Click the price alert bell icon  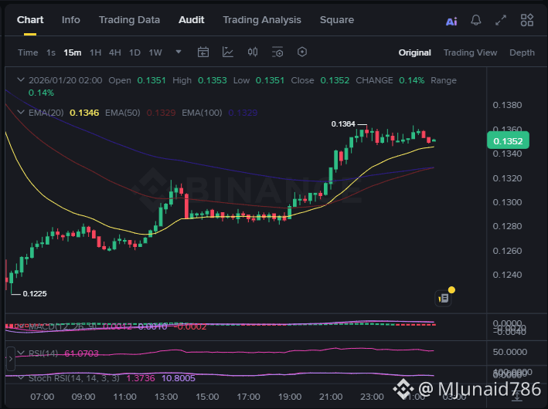click(x=475, y=20)
